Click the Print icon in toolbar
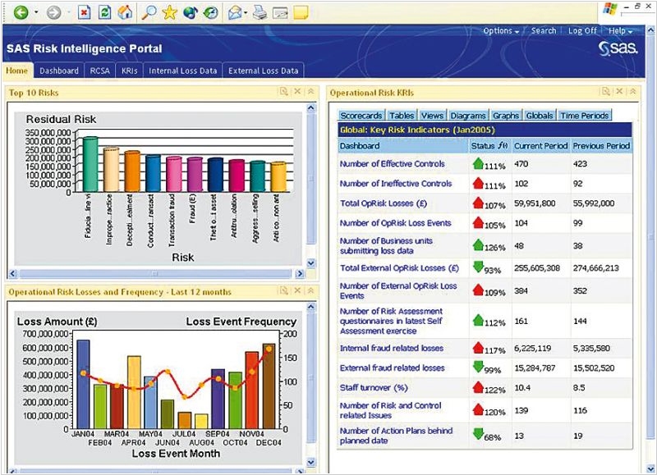The image size is (657, 475). tap(260, 13)
